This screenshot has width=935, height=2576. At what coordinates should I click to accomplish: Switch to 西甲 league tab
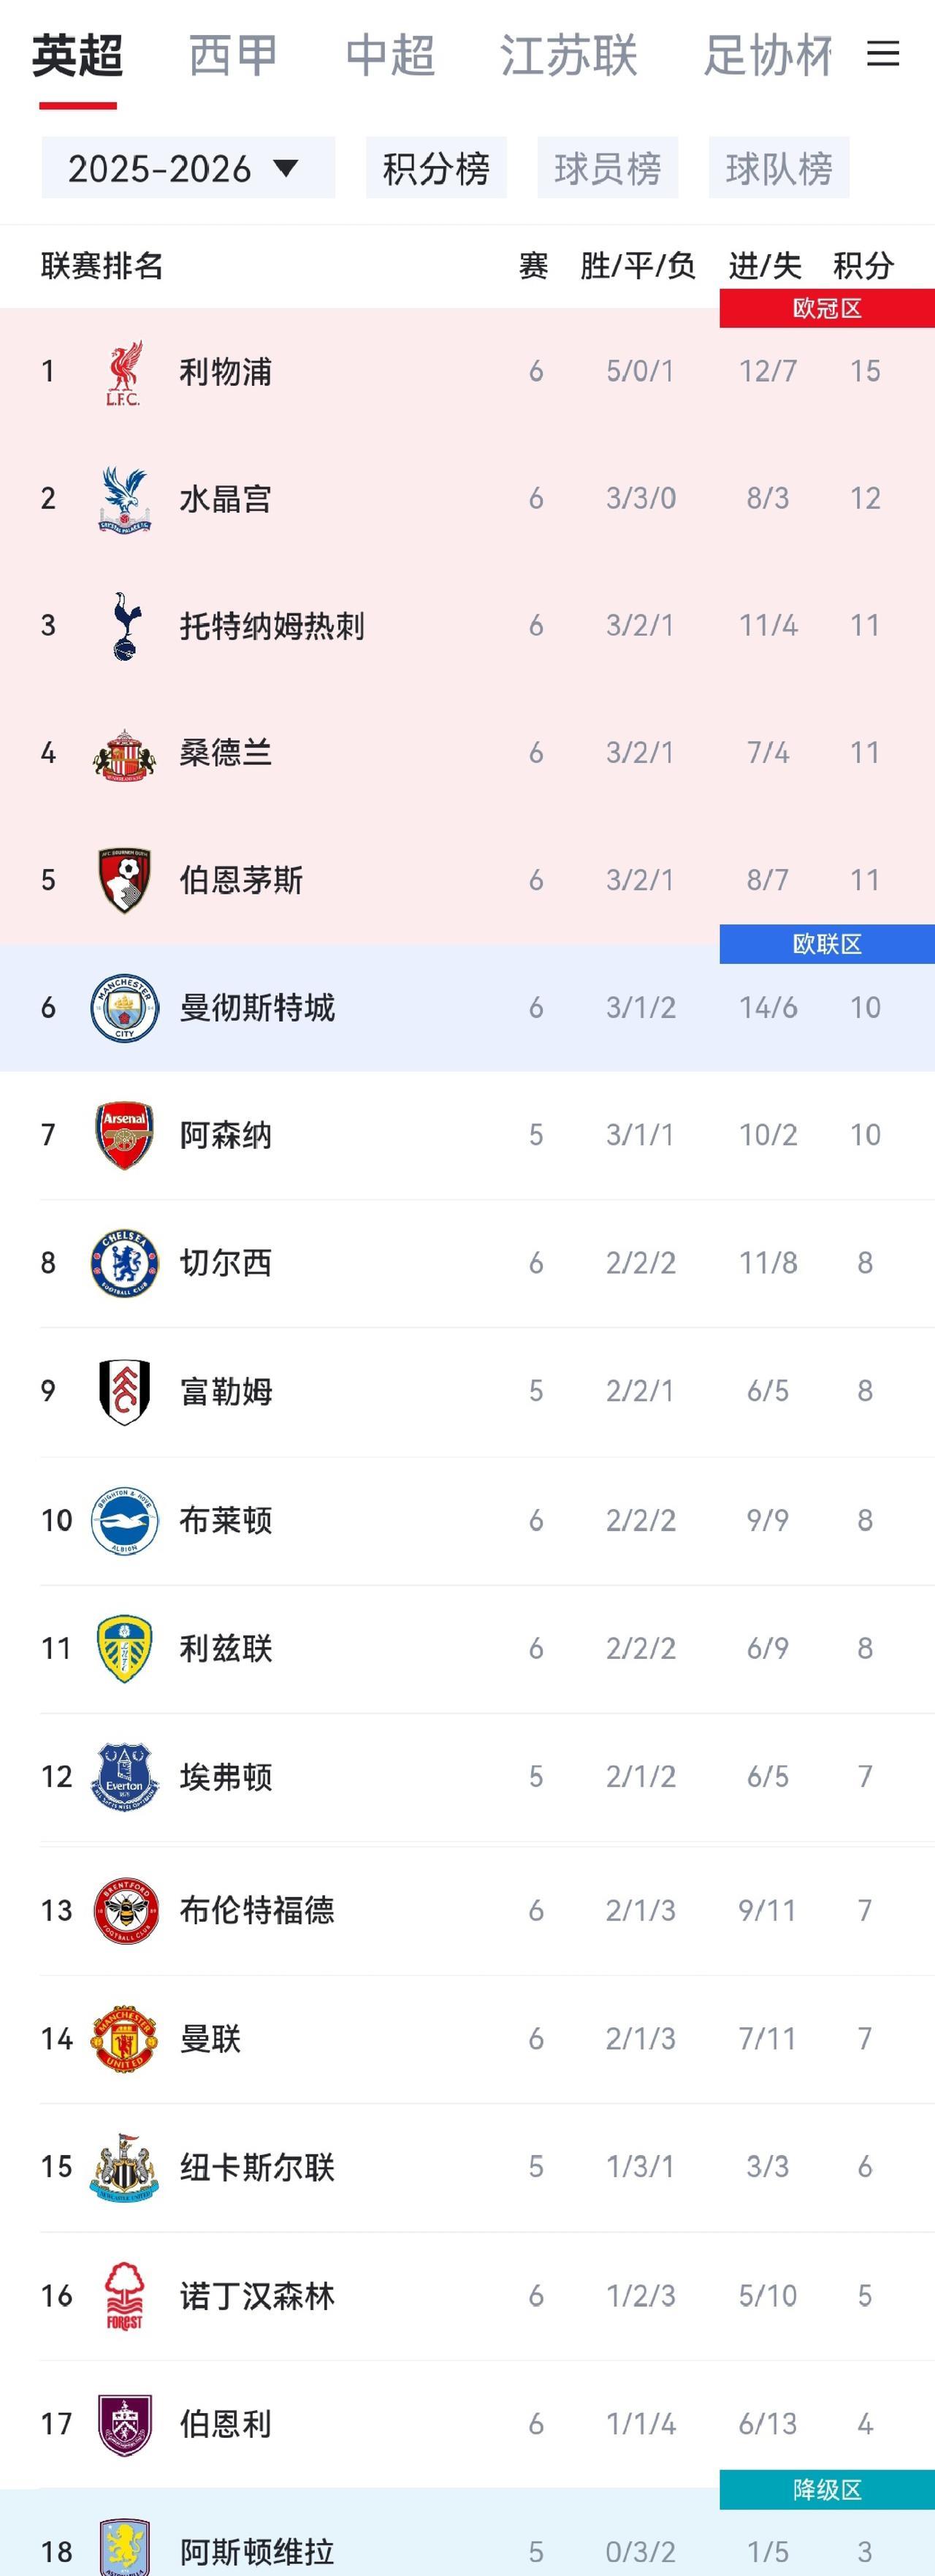click(233, 55)
